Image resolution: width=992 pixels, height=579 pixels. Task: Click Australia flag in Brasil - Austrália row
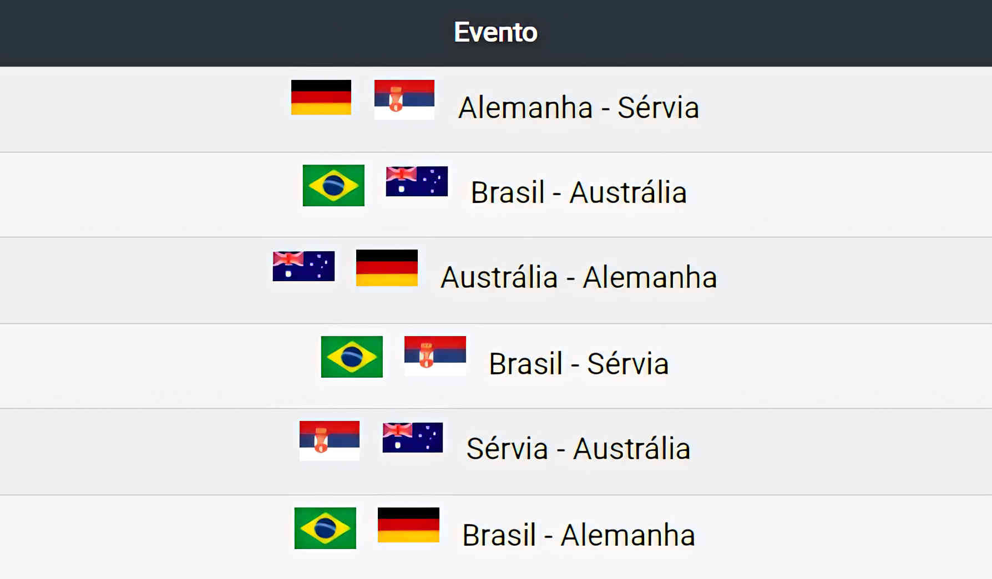pyautogui.click(x=417, y=181)
